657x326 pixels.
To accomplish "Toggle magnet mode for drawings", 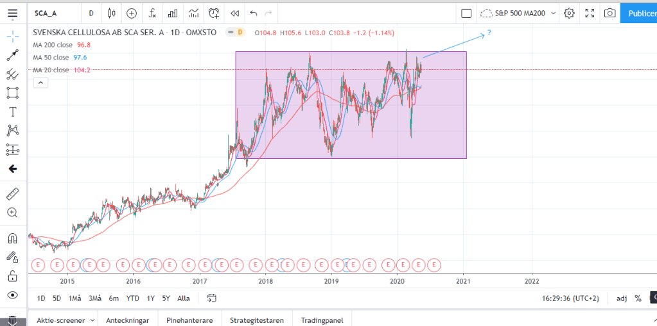I will tap(12, 238).
